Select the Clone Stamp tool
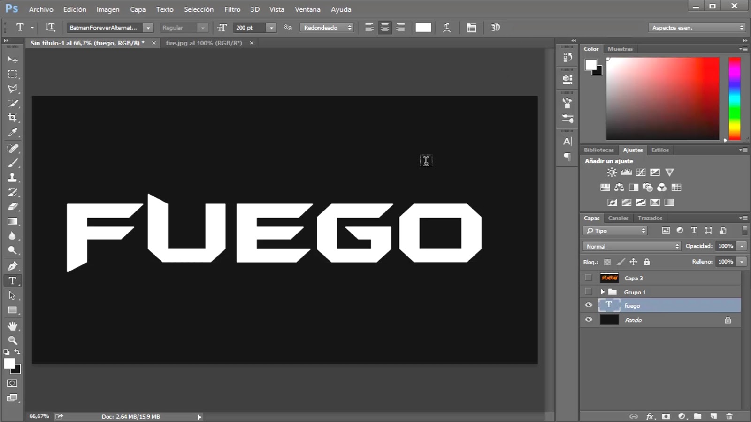The width and height of the screenshot is (751, 422). pyautogui.click(x=13, y=178)
